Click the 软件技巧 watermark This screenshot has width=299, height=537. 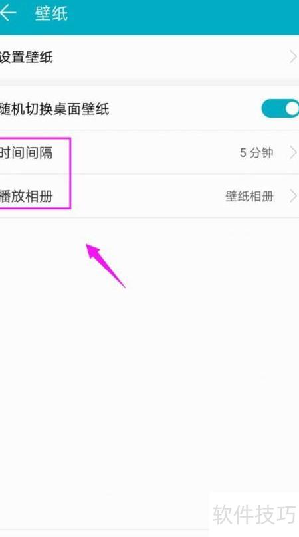(254, 514)
